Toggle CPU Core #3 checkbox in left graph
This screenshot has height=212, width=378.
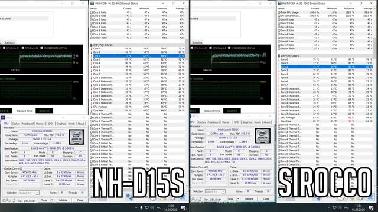pos(4,48)
